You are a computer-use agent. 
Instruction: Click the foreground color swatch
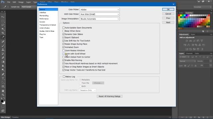2,101
